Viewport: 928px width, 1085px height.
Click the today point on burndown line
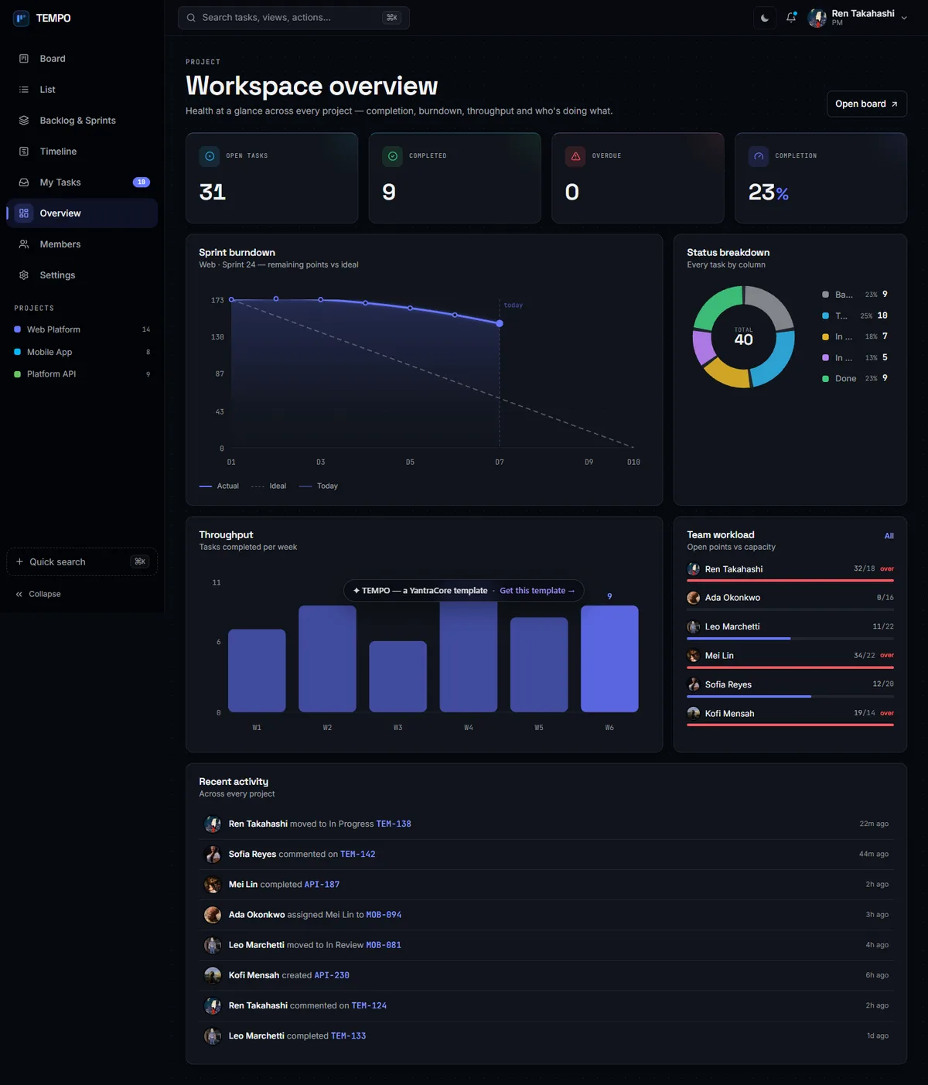(x=500, y=323)
